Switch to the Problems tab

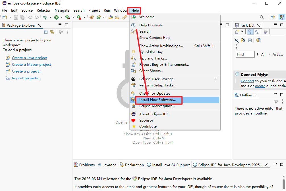point(84,165)
